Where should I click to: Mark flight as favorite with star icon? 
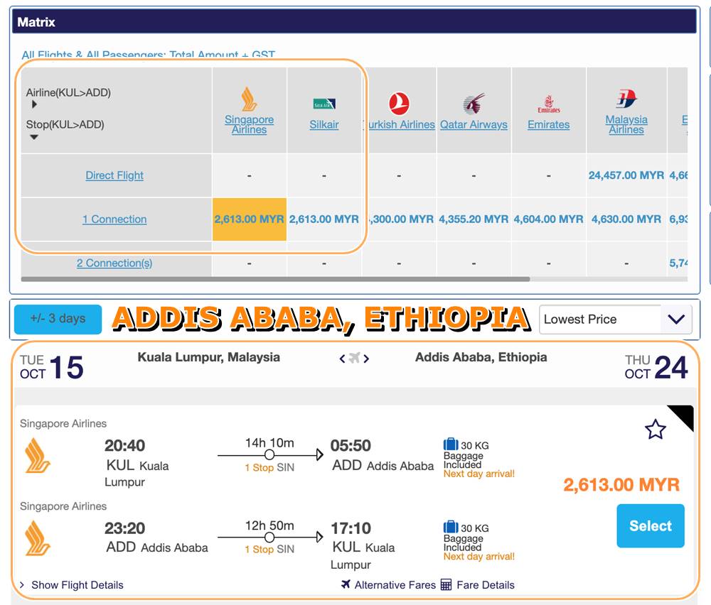click(x=656, y=430)
